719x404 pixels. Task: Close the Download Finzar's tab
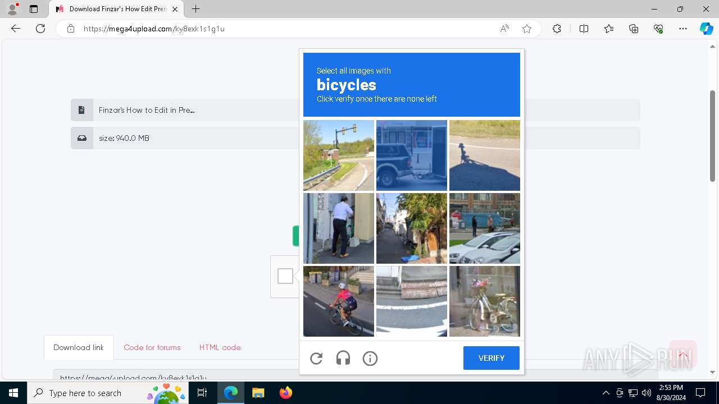[x=175, y=9]
